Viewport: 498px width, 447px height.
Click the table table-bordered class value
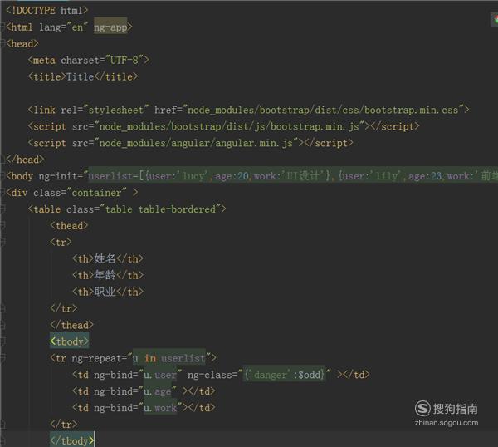coord(161,209)
